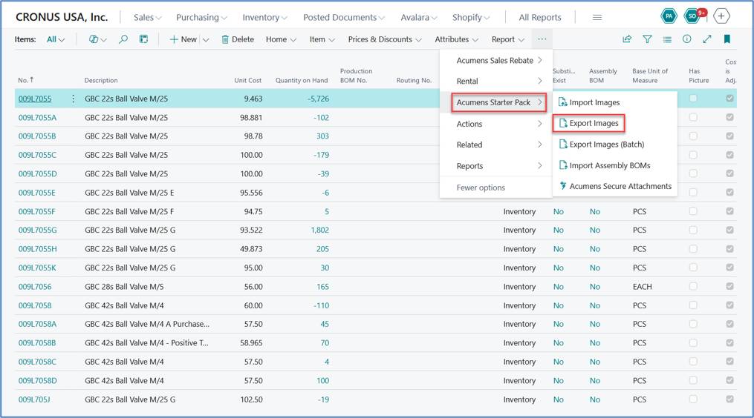The image size is (754, 418).
Task: Expand the Sales menu
Action: [147, 17]
